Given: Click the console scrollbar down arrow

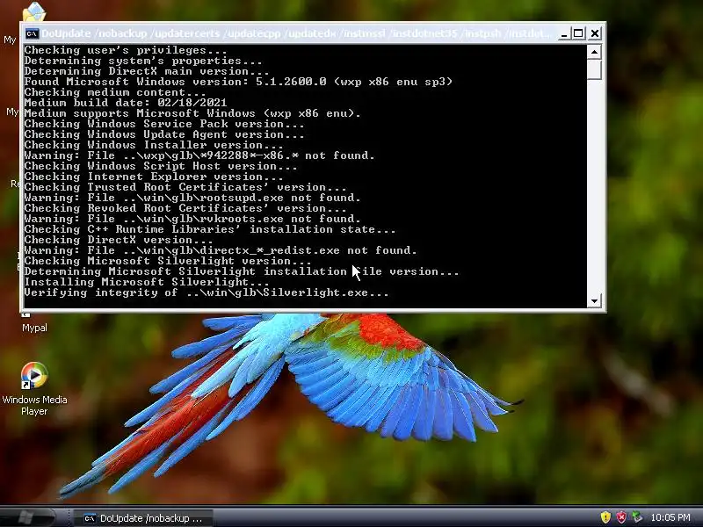Looking at the screenshot, I should (594, 300).
